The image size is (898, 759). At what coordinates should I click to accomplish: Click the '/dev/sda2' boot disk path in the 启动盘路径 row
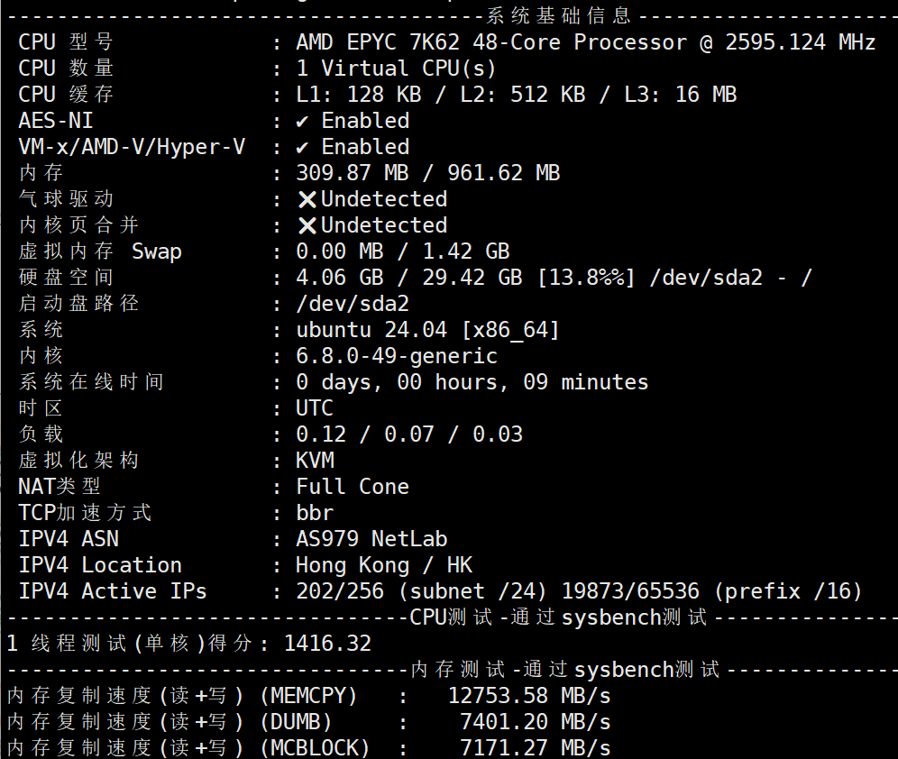[x=353, y=304]
